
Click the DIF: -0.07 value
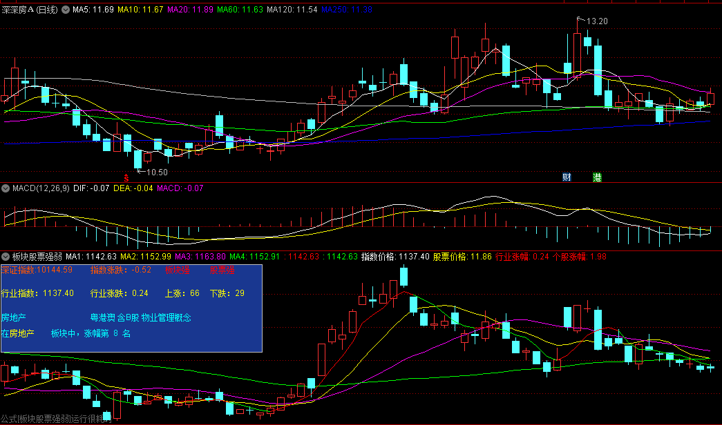click(x=91, y=188)
